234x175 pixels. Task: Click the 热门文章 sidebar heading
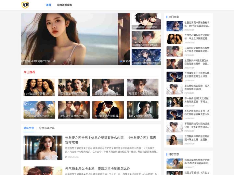coord(174,17)
